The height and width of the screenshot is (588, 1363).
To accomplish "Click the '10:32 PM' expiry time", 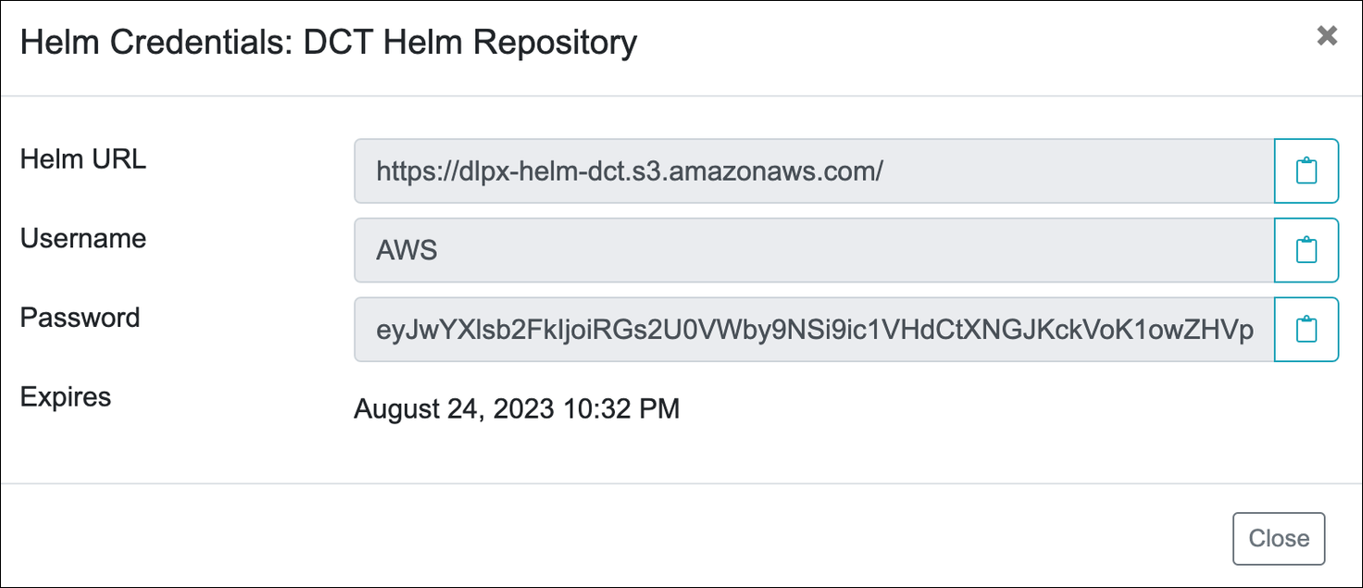I will tap(621, 408).
